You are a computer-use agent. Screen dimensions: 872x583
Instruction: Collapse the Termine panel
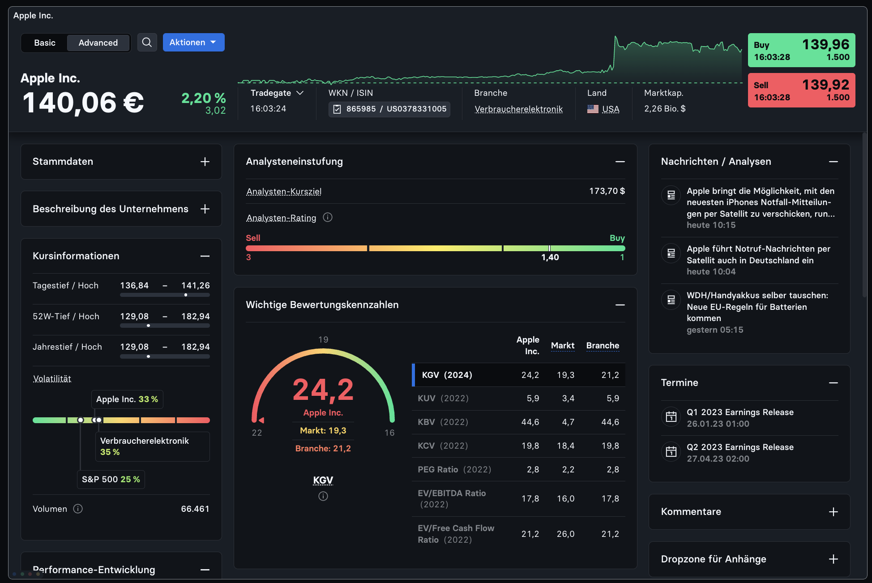(833, 383)
